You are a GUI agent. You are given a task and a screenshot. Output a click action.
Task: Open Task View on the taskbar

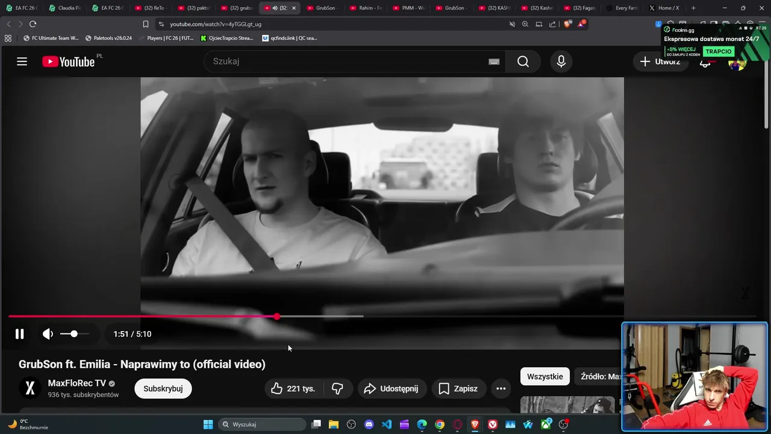click(x=316, y=424)
